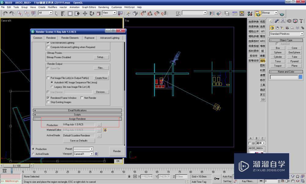Viewport: 306px width, 184px height.
Task: Select the Select Object arrow tool
Action: [57, 13]
